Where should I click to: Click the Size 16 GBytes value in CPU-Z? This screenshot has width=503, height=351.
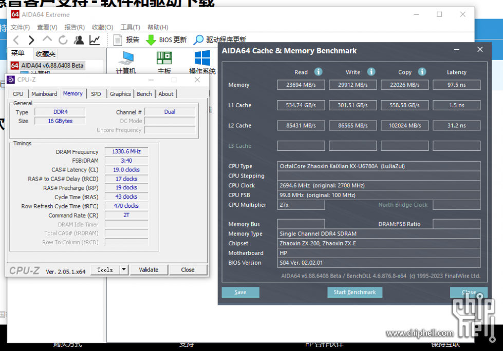[60, 121]
